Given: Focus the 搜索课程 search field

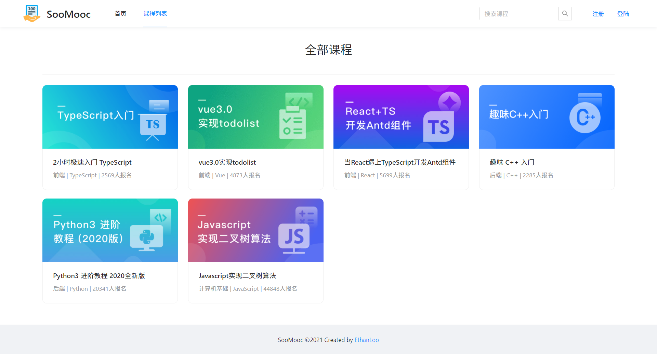Looking at the screenshot, I should [x=519, y=14].
